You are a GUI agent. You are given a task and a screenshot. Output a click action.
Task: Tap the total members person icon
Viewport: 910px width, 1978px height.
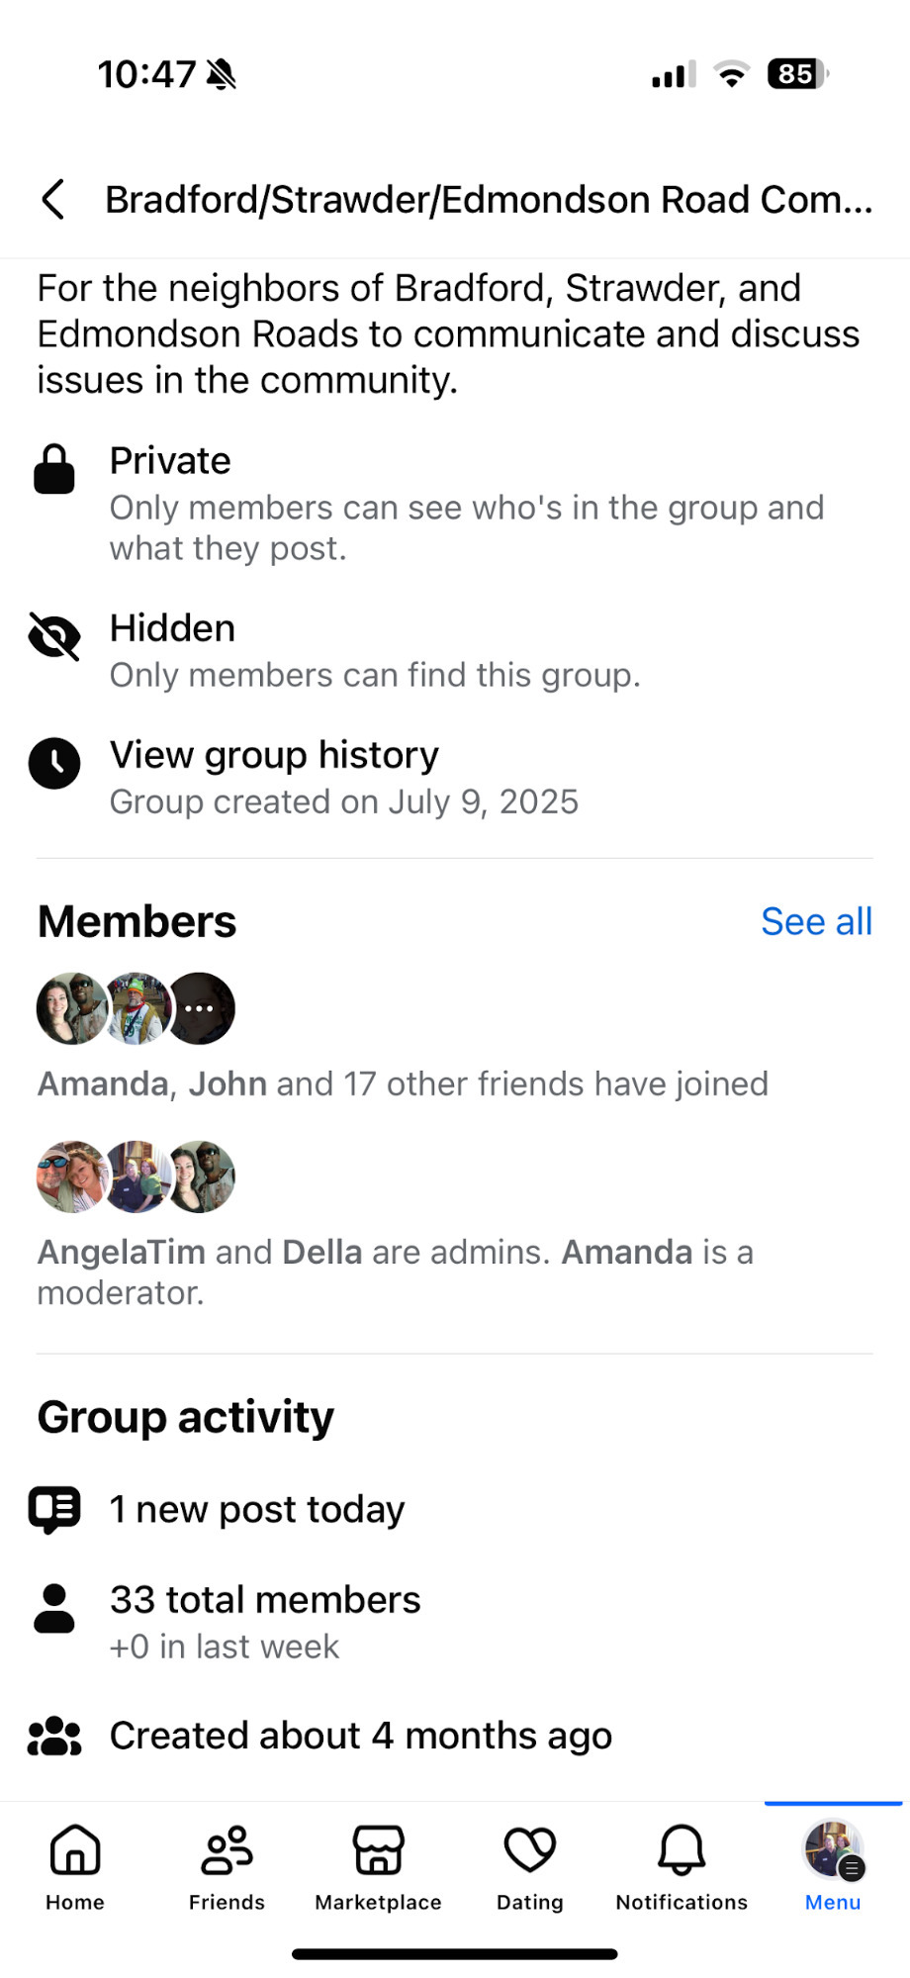[54, 1608]
